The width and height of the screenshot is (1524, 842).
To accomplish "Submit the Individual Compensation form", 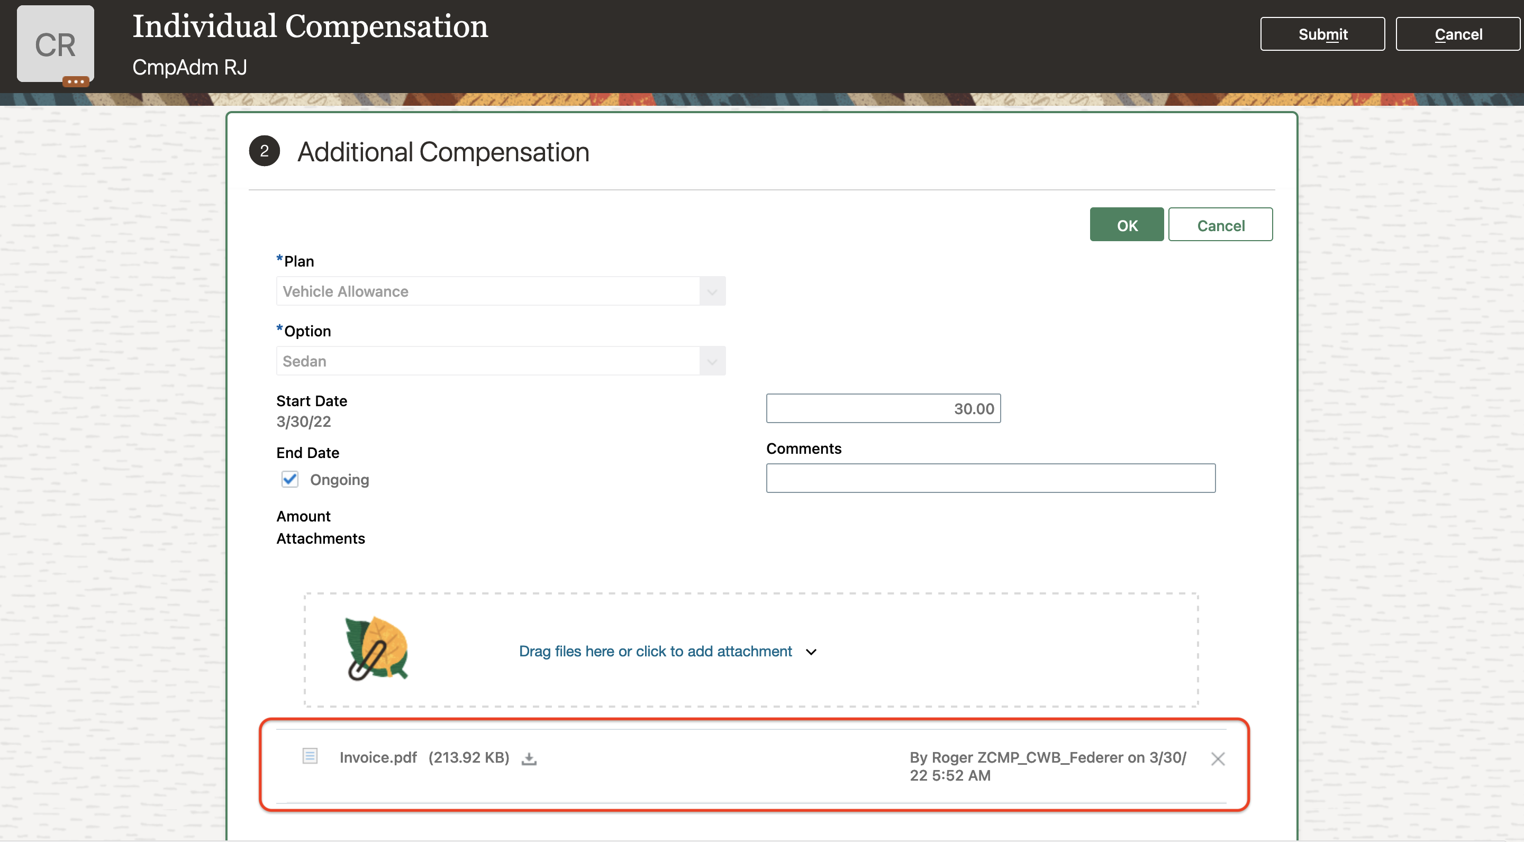I will click(x=1322, y=34).
